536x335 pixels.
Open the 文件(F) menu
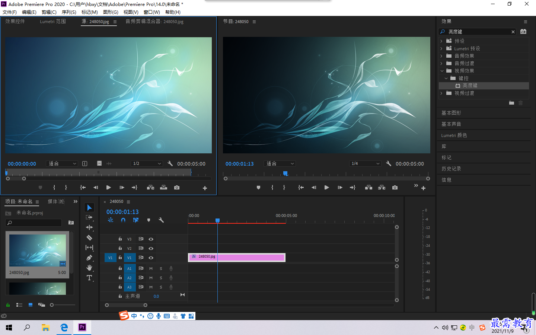[10, 12]
